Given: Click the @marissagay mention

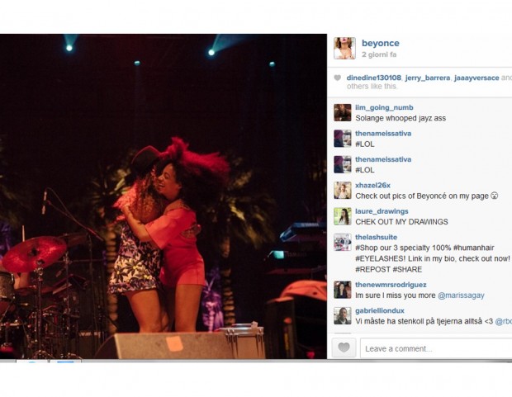Looking at the screenshot, I should coord(461,295).
